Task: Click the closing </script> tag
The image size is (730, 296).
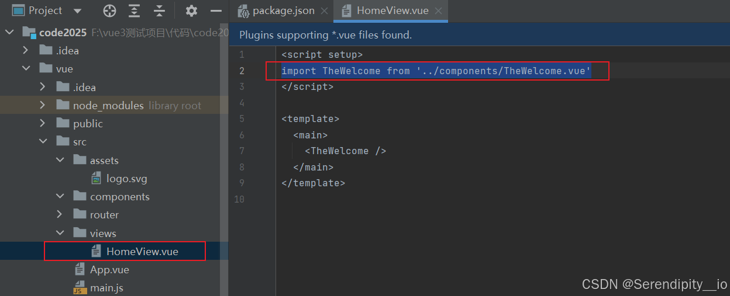Action: (307, 86)
